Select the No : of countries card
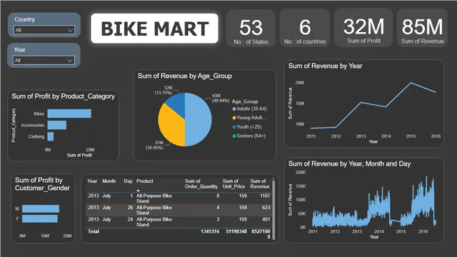 (305, 29)
